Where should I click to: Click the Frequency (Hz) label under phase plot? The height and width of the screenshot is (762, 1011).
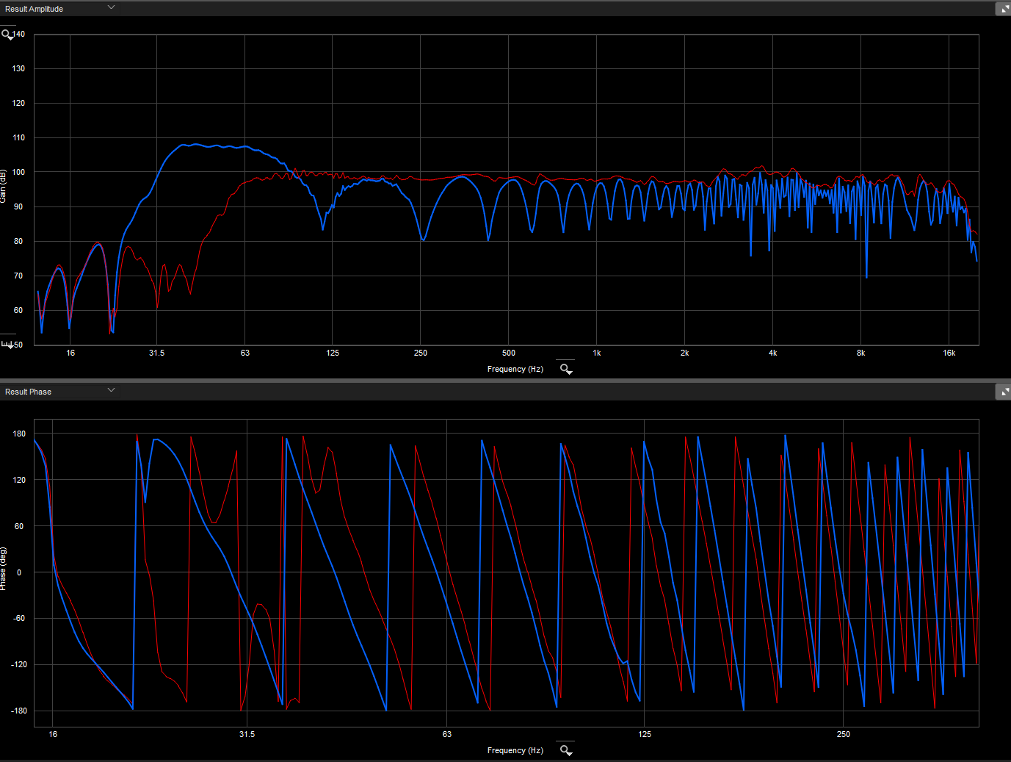click(515, 750)
